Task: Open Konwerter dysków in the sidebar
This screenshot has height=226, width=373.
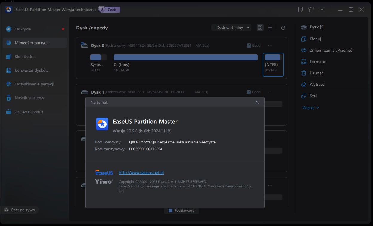Action: pyautogui.click(x=35, y=70)
